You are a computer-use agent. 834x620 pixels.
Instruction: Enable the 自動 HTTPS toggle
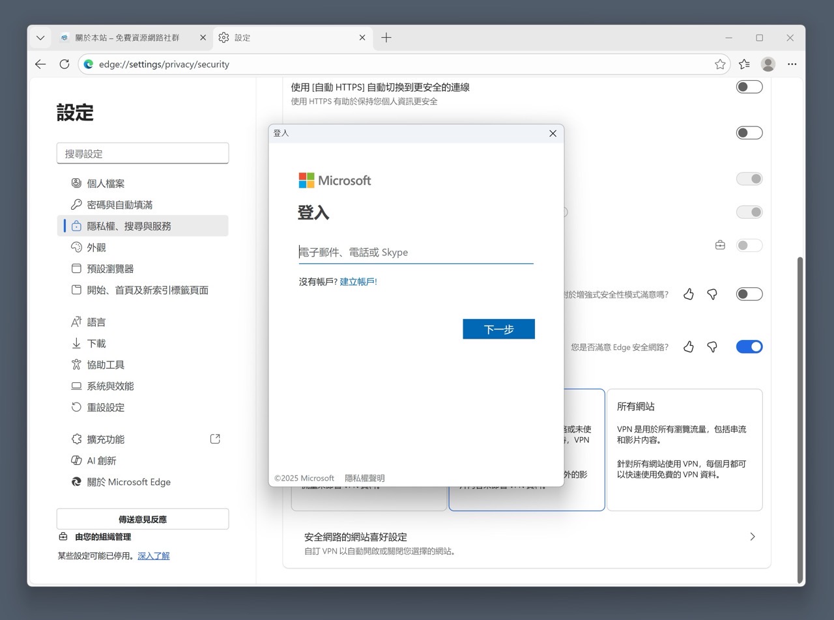tap(749, 86)
